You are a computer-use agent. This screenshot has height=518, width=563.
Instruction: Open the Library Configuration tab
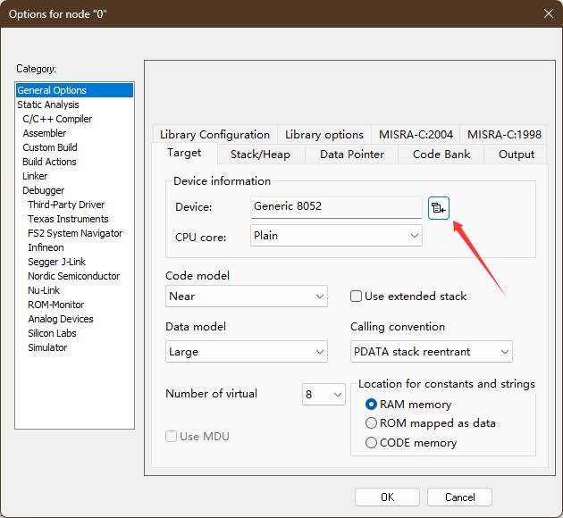coord(214,135)
